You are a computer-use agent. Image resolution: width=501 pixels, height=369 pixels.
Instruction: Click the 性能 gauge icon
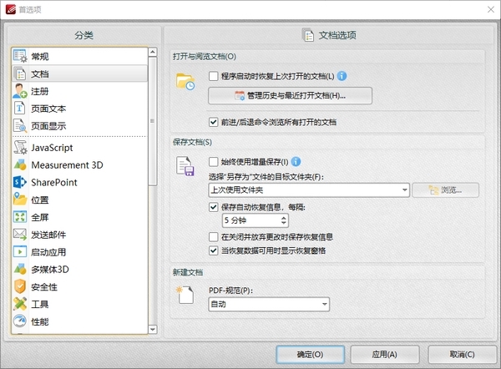click(20, 321)
